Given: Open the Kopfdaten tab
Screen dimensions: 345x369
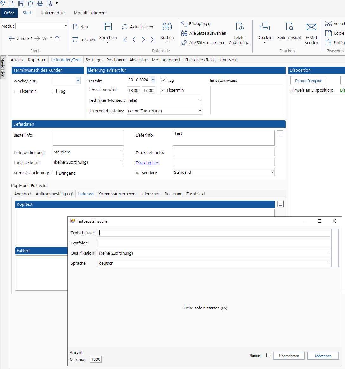Looking at the screenshot, I should [x=37, y=60].
